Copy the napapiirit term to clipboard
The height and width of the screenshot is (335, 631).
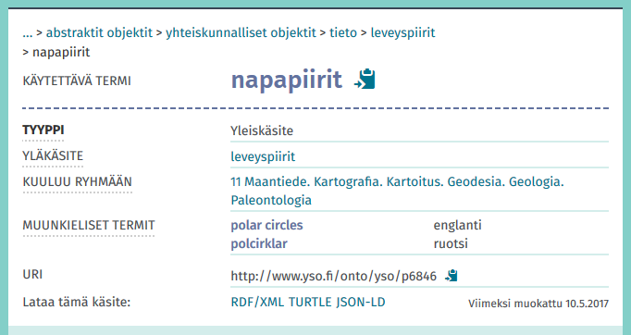(365, 80)
